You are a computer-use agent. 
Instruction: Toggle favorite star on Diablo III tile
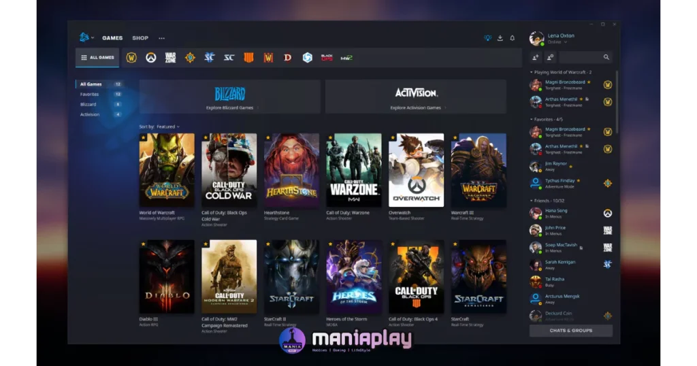[x=143, y=244]
